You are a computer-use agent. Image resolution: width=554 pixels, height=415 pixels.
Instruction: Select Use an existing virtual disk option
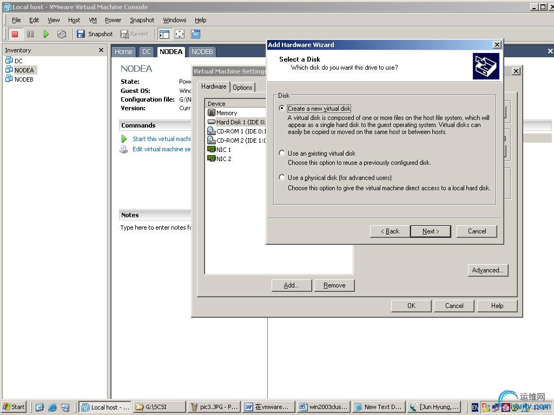click(281, 153)
